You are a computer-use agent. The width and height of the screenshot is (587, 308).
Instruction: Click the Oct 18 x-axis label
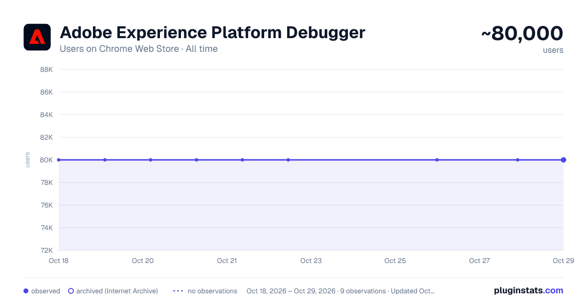[59, 261]
